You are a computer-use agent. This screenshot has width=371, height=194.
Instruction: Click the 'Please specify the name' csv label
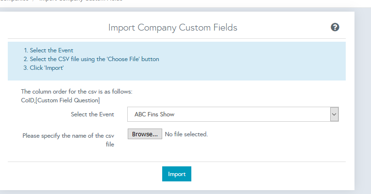[68, 136]
